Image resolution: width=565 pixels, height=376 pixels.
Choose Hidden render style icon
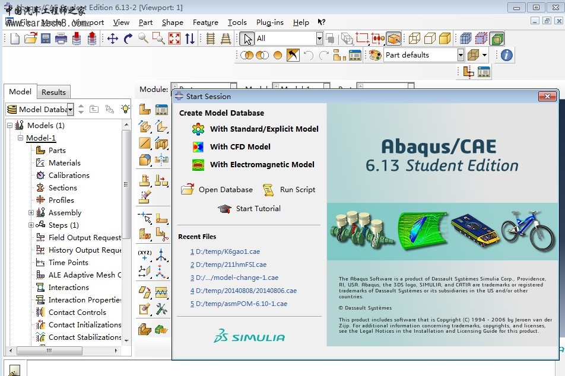pyautogui.click(x=430, y=39)
